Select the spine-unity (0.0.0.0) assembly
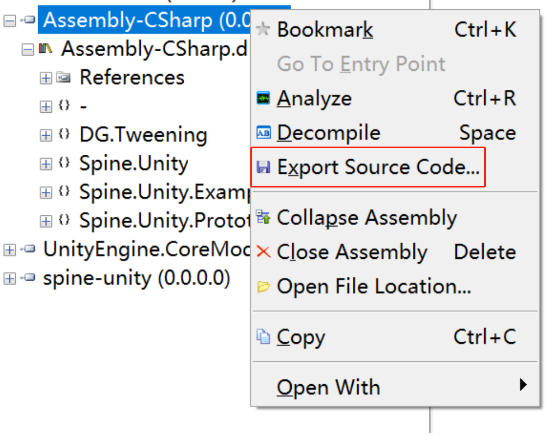 tap(137, 278)
